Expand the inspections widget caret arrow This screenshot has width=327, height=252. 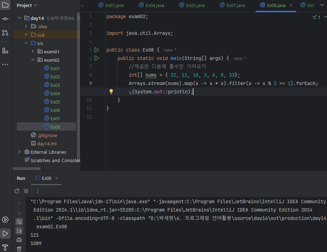(325, 17)
